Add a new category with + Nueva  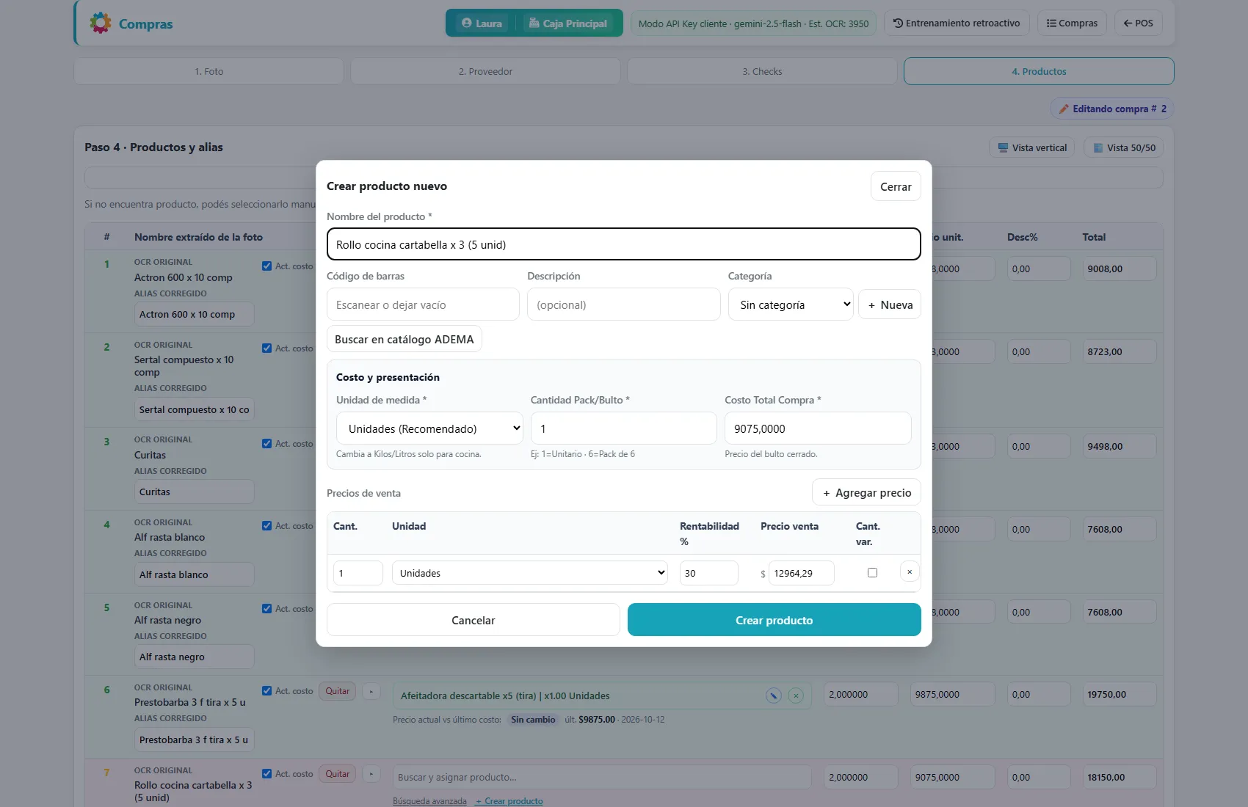(890, 304)
